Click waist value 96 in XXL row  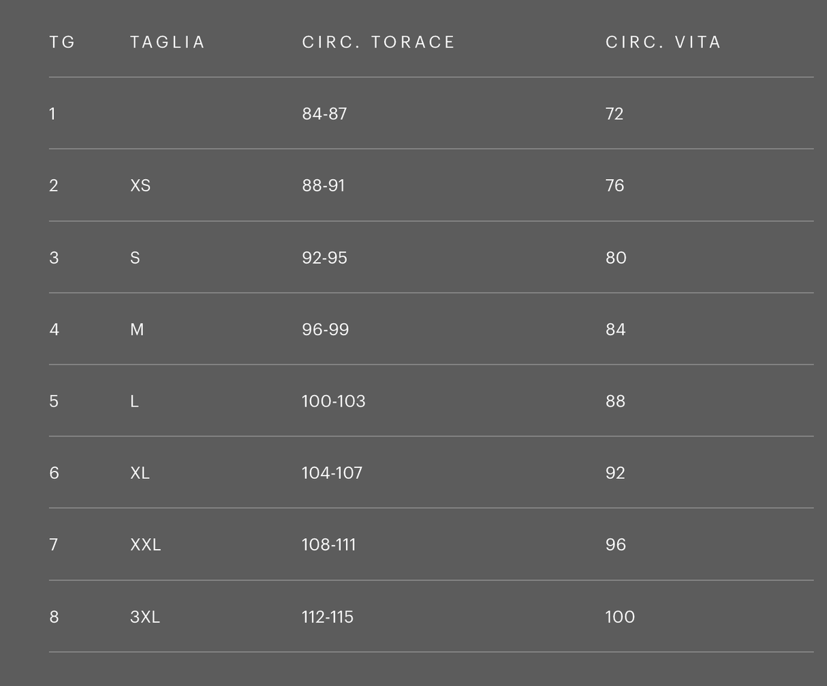point(615,545)
